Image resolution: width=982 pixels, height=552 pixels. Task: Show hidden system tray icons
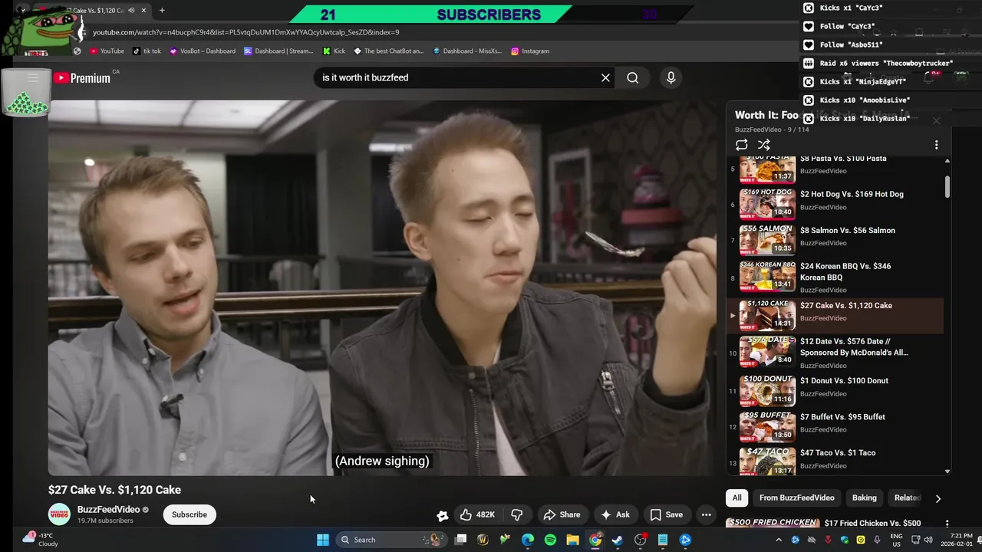(778, 540)
